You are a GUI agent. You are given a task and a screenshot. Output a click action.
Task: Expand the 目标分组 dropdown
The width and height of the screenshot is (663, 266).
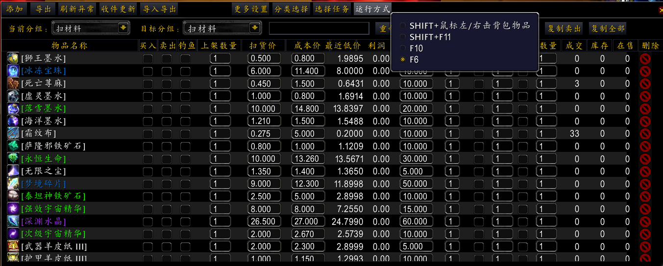pos(254,28)
